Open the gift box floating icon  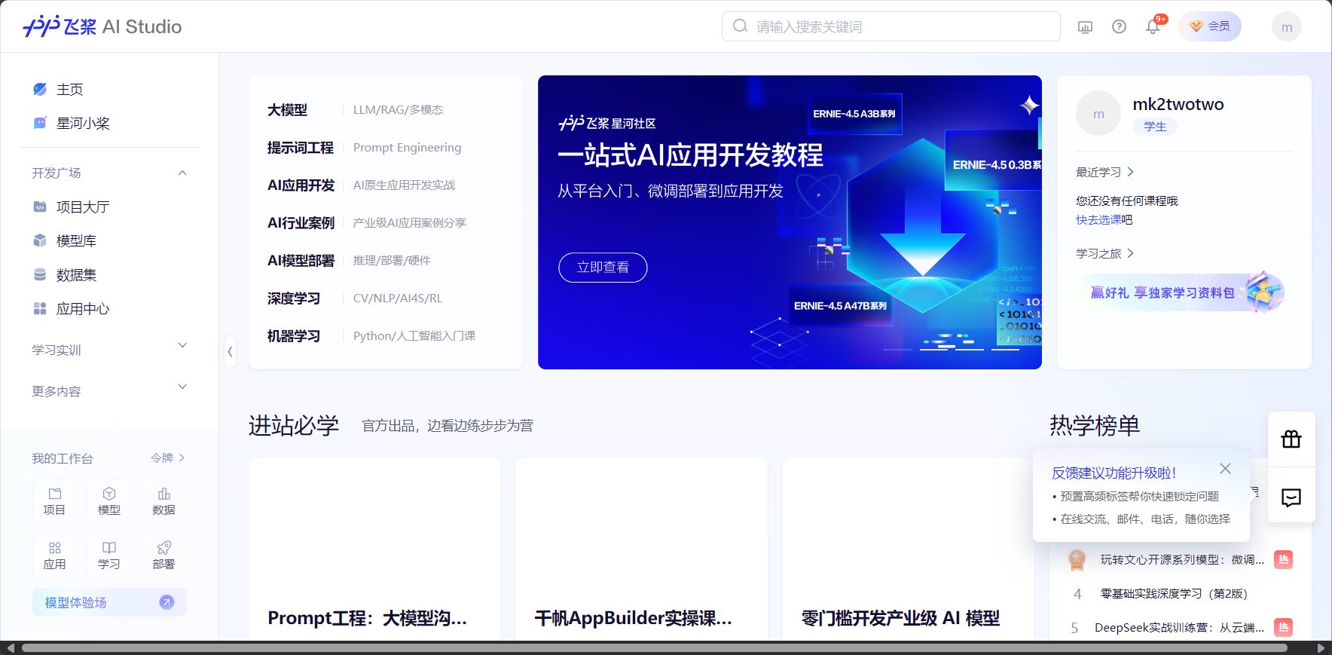coord(1291,439)
